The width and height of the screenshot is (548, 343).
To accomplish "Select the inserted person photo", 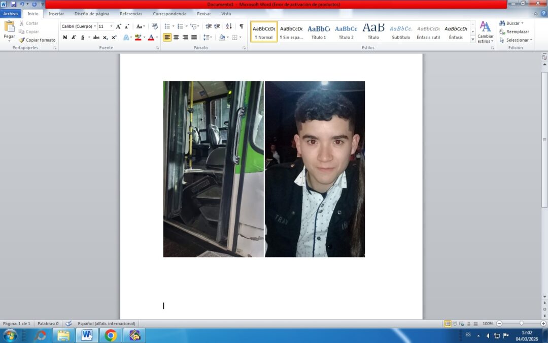I will pos(315,169).
